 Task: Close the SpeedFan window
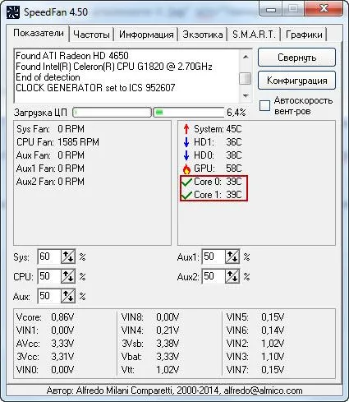[324, 9]
